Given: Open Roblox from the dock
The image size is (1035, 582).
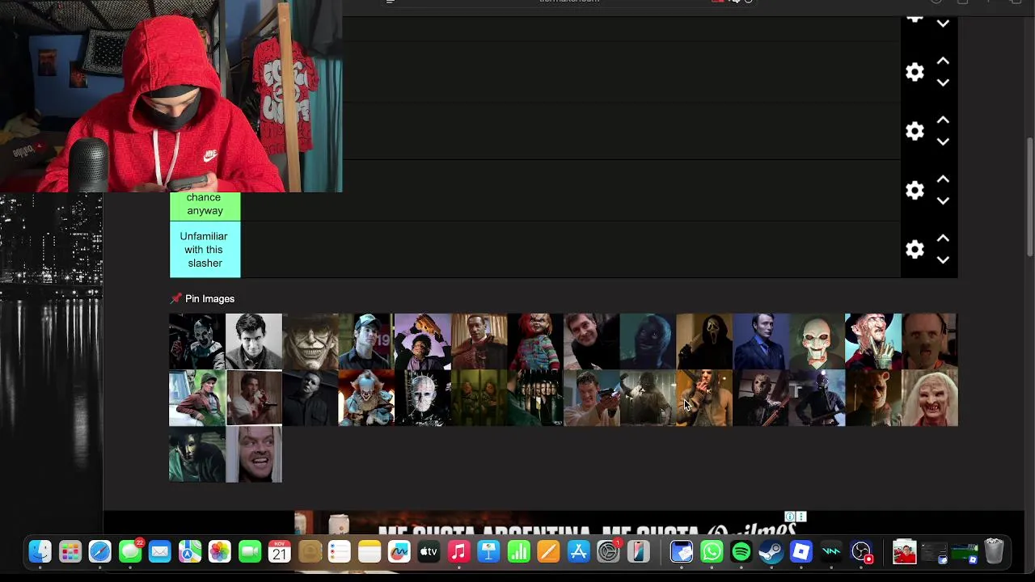Looking at the screenshot, I should [x=801, y=552].
